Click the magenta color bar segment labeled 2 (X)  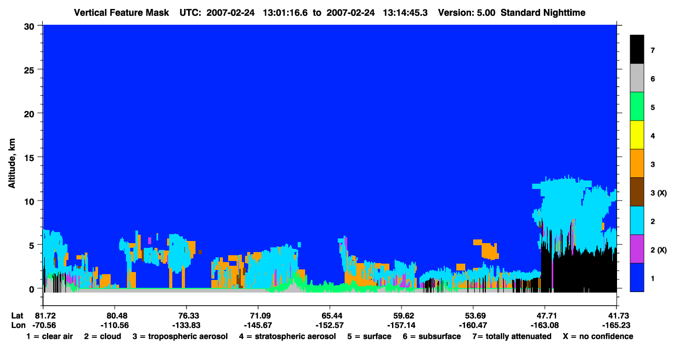click(637, 249)
